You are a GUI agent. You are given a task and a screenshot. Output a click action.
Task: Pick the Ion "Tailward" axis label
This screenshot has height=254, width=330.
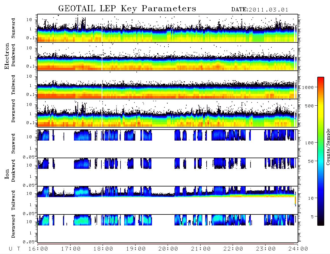pos(13,200)
